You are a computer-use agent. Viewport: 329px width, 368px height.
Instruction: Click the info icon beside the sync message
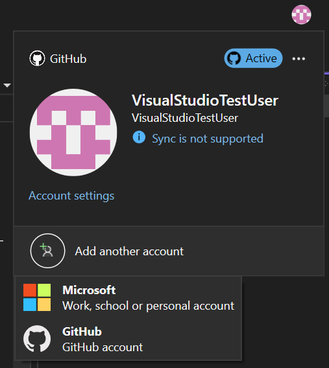[x=139, y=137]
